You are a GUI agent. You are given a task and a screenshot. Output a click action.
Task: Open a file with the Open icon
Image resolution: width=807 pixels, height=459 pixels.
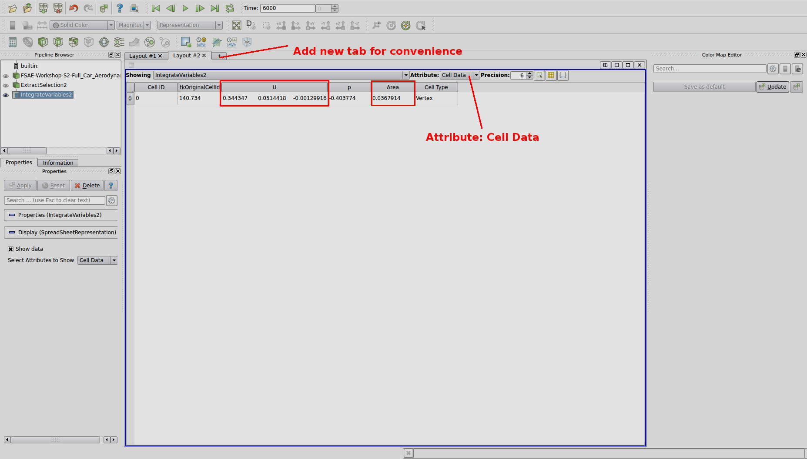(x=13, y=8)
